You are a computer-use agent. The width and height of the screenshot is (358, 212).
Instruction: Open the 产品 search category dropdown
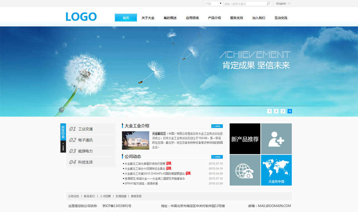(x=214, y=4)
